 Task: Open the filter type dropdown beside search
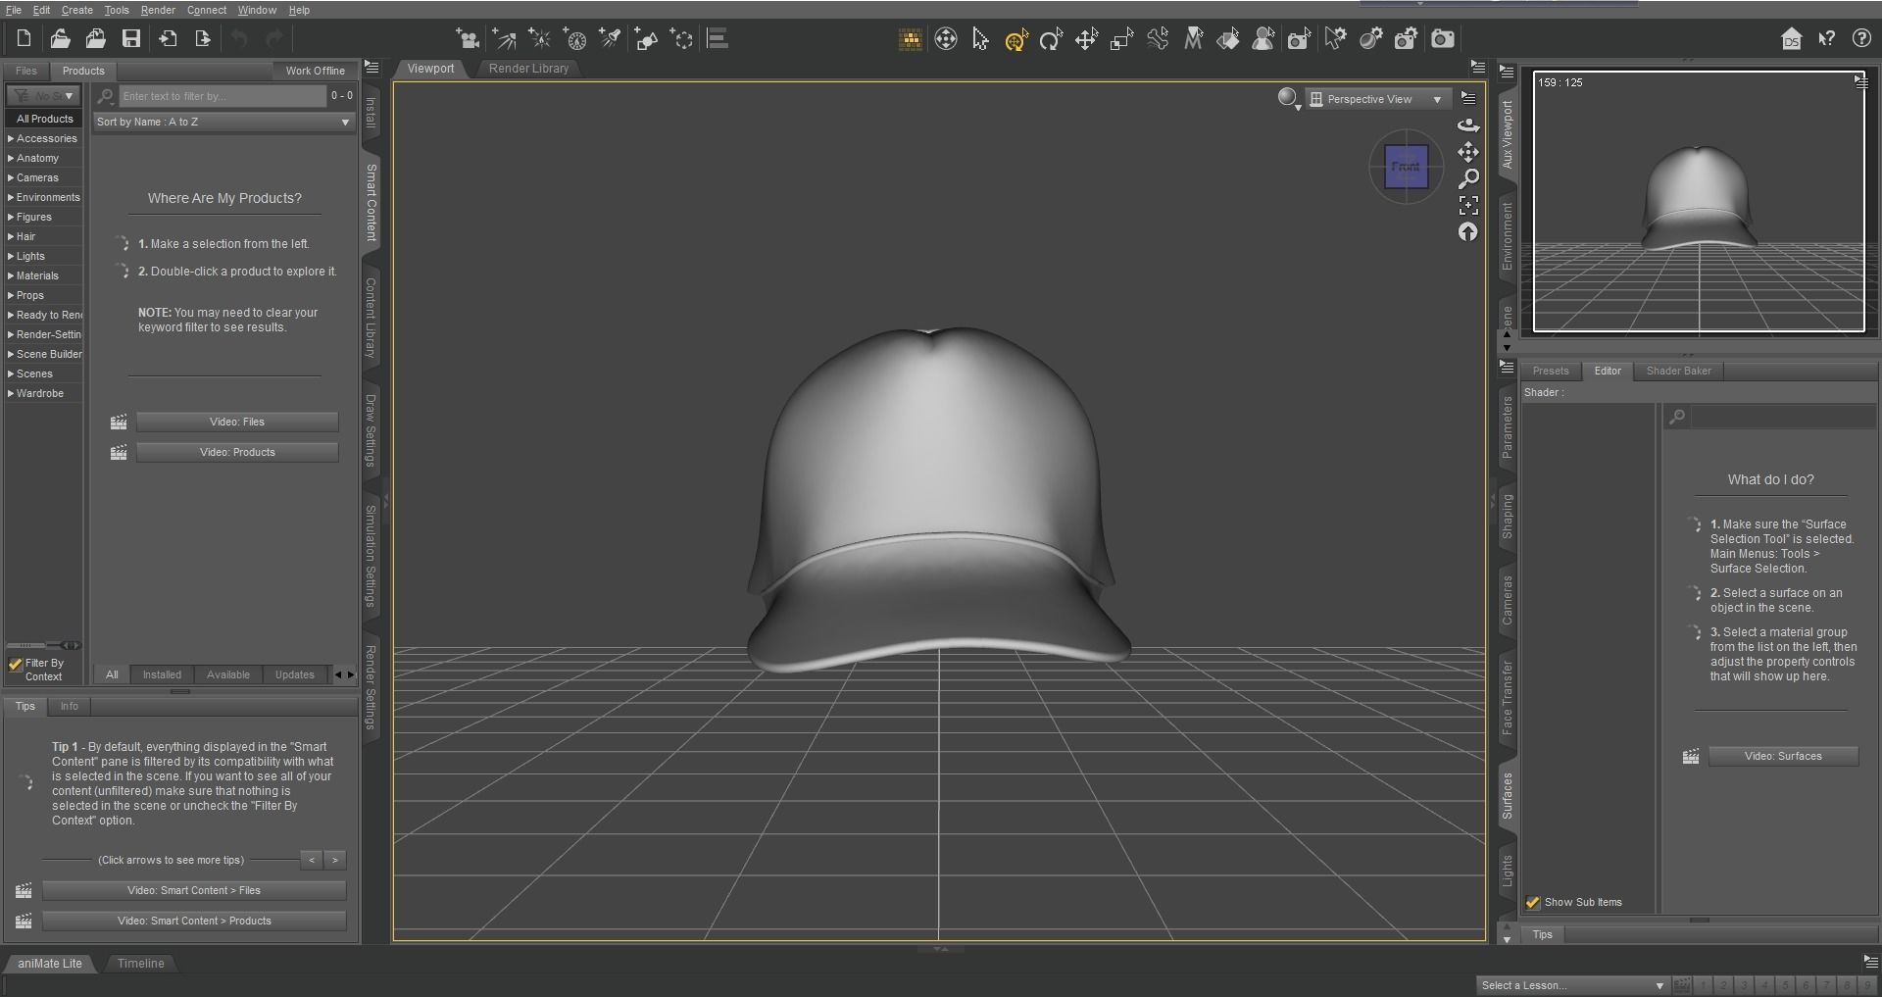[x=42, y=96]
